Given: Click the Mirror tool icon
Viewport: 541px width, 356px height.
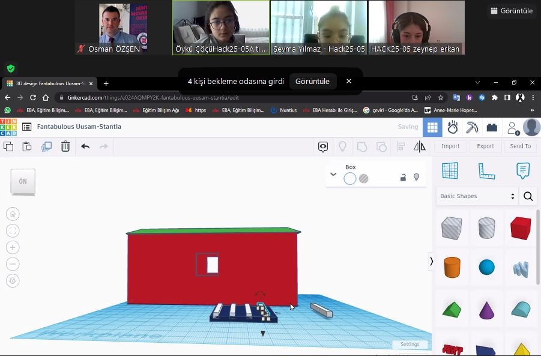Looking at the screenshot, I should pyautogui.click(x=420, y=146).
